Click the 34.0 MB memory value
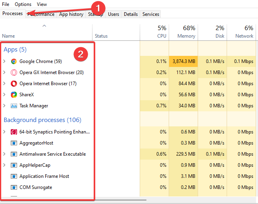This screenshot has width=258, height=204. coord(187,106)
